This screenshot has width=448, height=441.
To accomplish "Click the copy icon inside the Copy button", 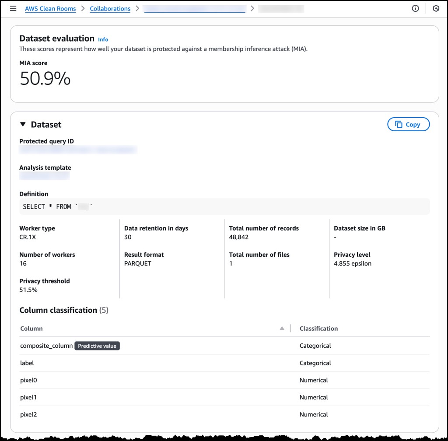I will 399,124.
